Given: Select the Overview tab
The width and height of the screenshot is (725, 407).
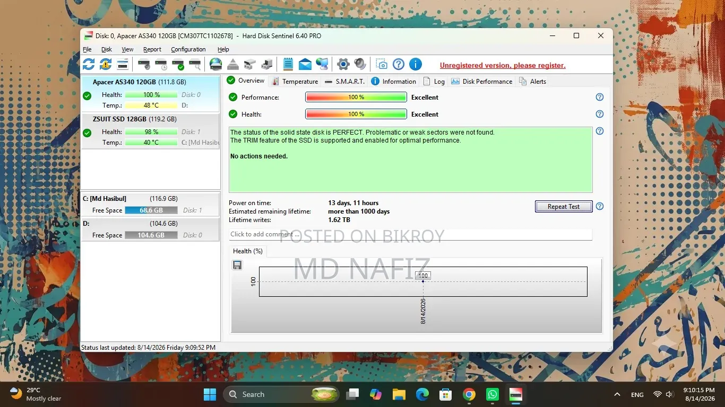Looking at the screenshot, I should pyautogui.click(x=246, y=81).
